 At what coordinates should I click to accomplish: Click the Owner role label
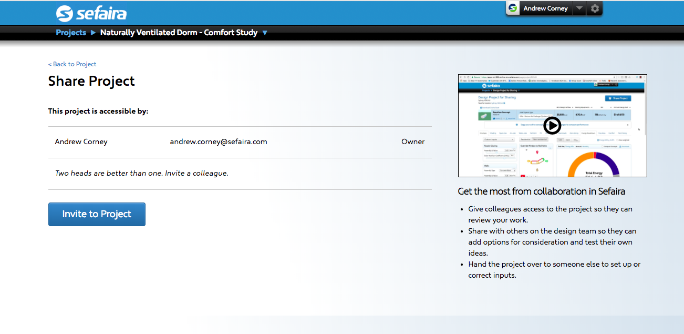point(413,142)
